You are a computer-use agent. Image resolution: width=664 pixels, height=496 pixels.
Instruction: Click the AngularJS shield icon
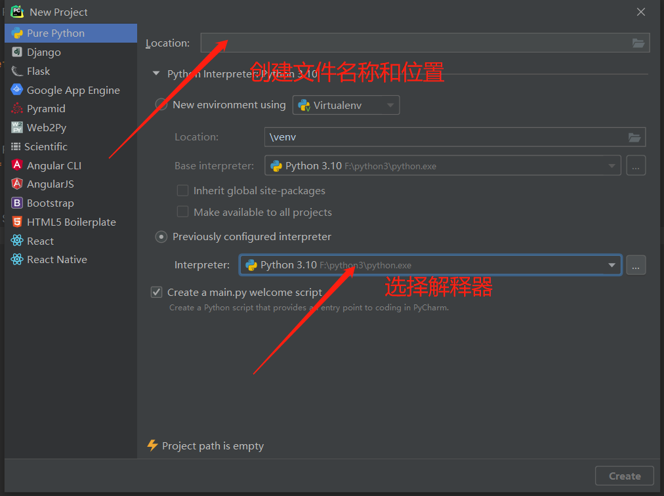coord(17,184)
